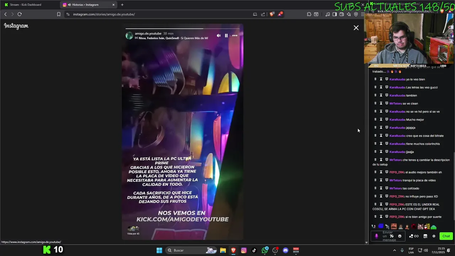Screen dimensions: 455x256
Task: Expand the system tray hidden icons chevron
Action: coord(394,250)
